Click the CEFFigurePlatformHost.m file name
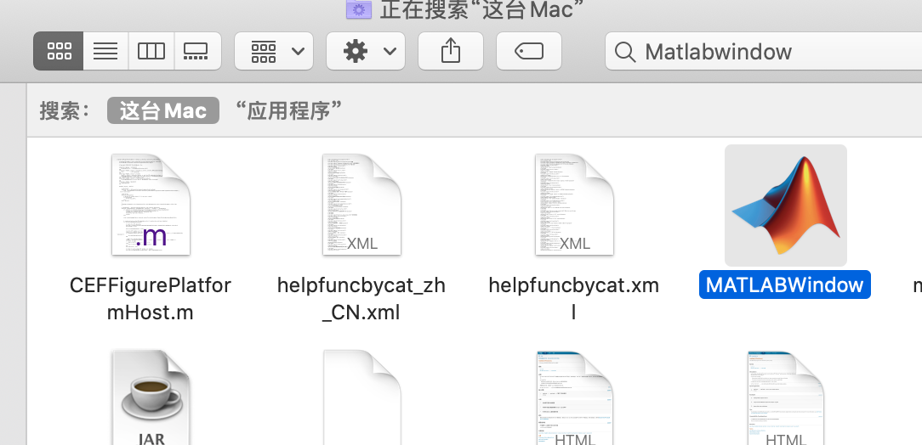This screenshot has width=922, height=445. coord(151,298)
